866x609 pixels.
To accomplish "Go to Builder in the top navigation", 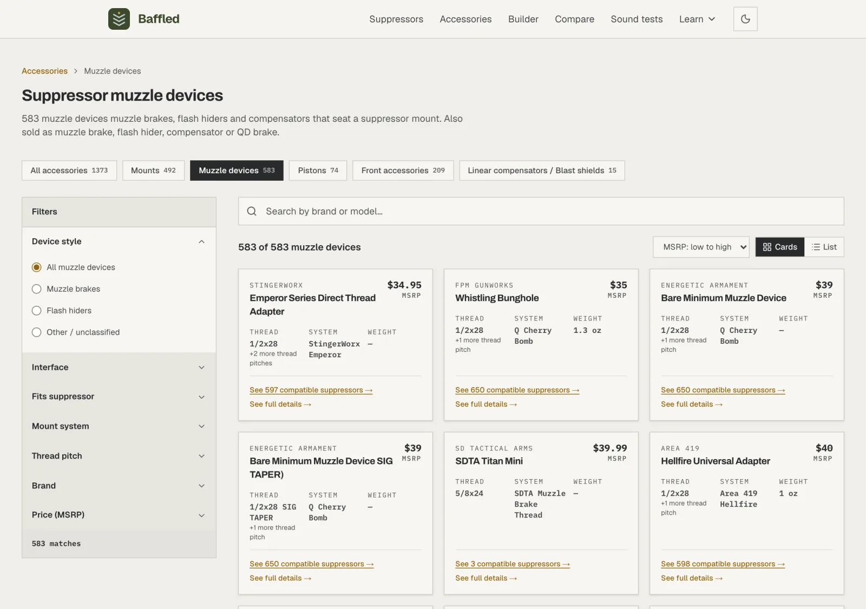I will pyautogui.click(x=523, y=19).
